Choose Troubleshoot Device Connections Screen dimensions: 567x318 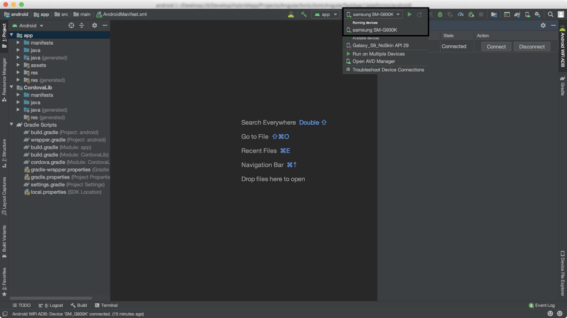(386, 69)
